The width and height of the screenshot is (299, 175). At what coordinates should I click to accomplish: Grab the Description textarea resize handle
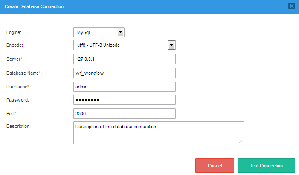(241, 142)
